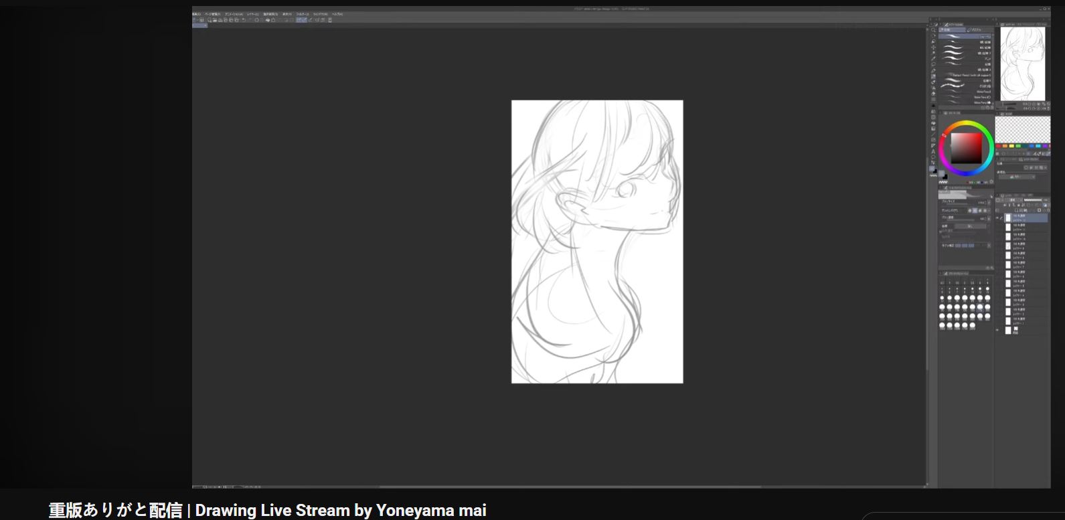
Task: Open the Page Management menu
Action: tap(213, 14)
